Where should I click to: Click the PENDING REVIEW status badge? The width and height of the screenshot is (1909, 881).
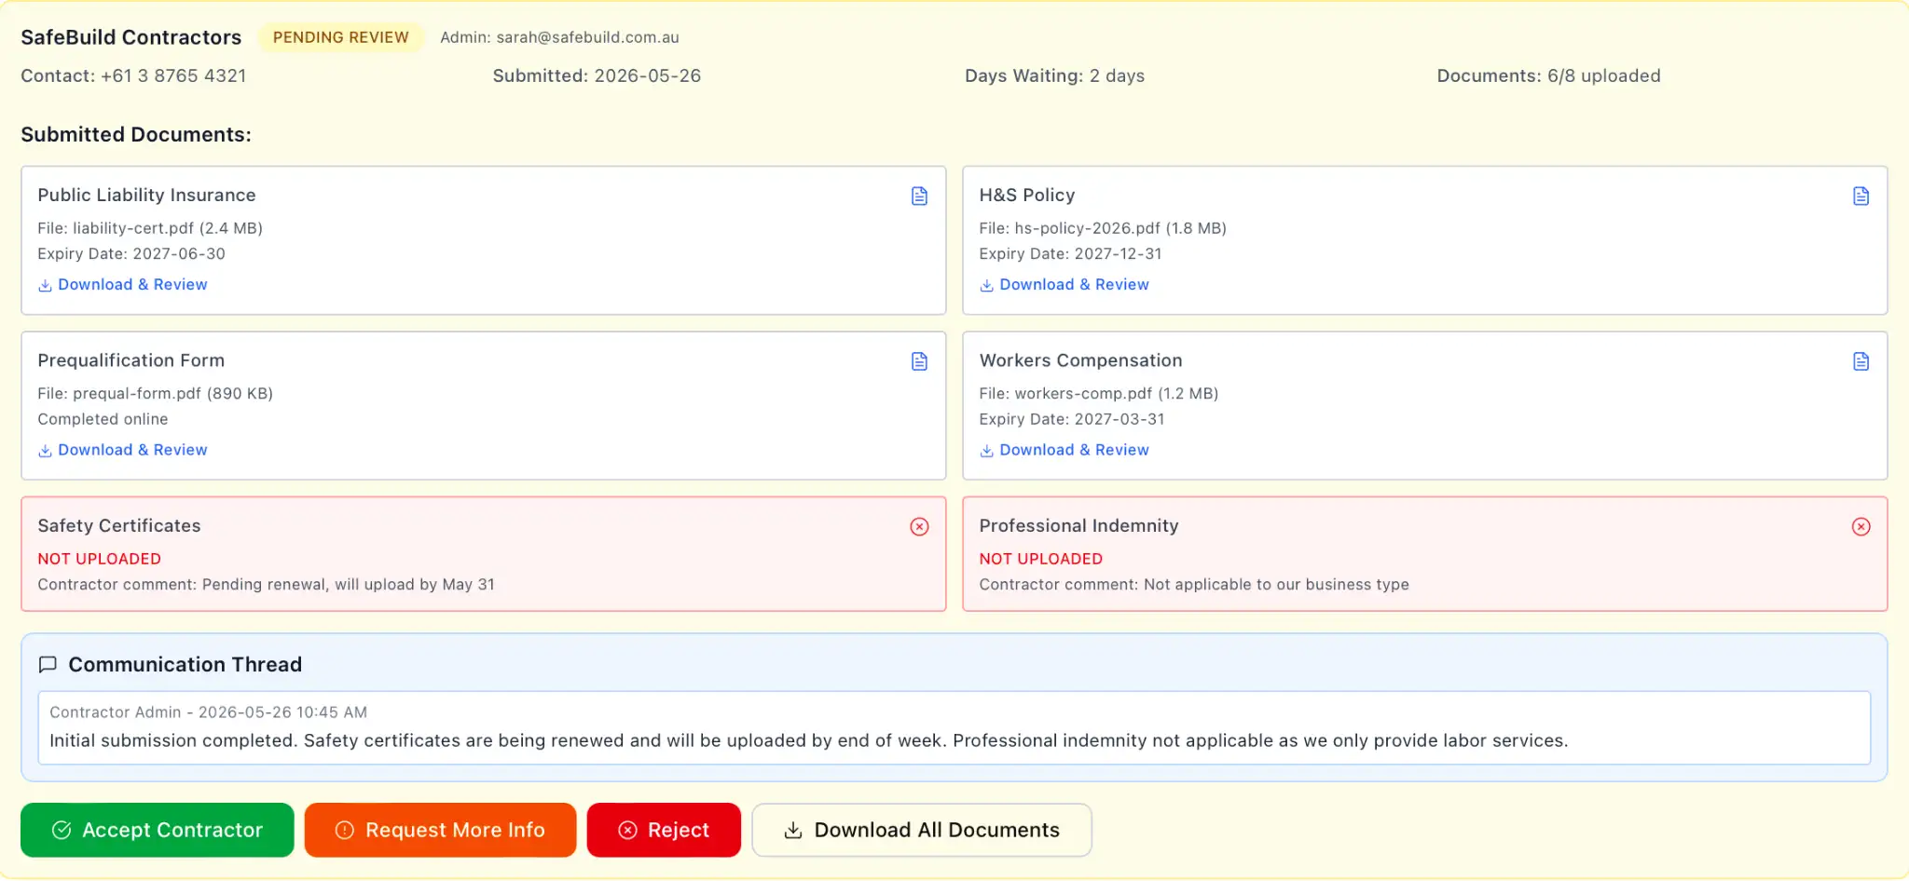tap(340, 37)
